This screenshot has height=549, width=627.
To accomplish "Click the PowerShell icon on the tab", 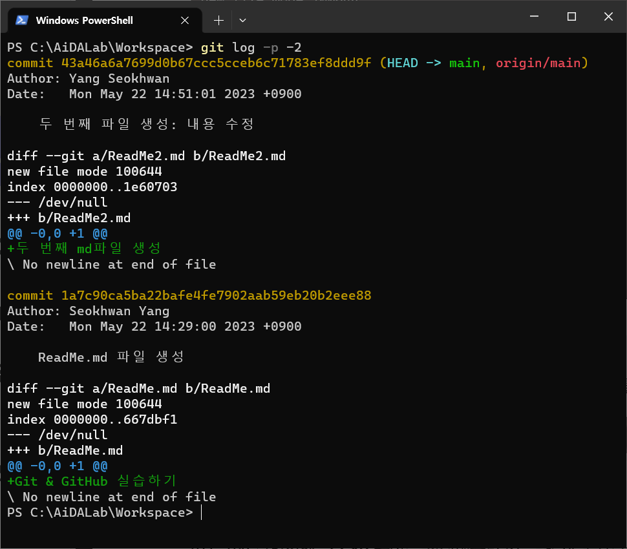I will tap(21, 20).
